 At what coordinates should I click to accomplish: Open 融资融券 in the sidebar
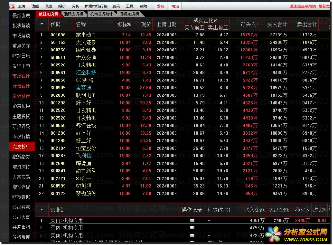tap(21, 157)
